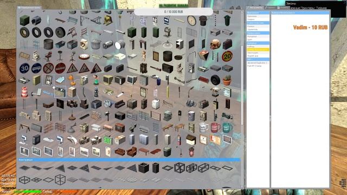This screenshot has height=195, width=347.
Task: Select the yellow highlighted tool entry
Action: pyautogui.click(x=258, y=50)
